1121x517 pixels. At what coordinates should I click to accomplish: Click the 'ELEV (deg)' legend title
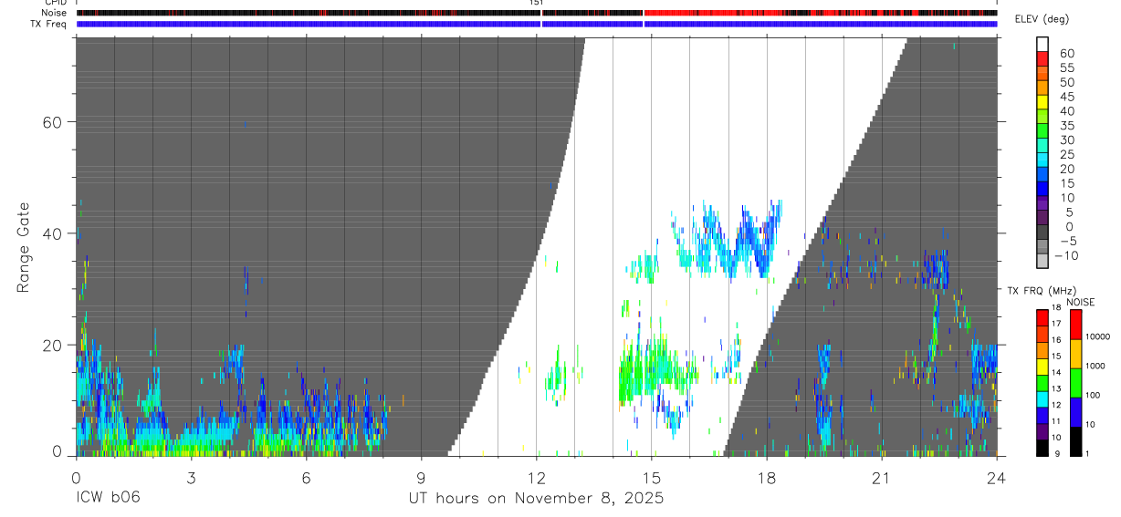click(x=1042, y=20)
